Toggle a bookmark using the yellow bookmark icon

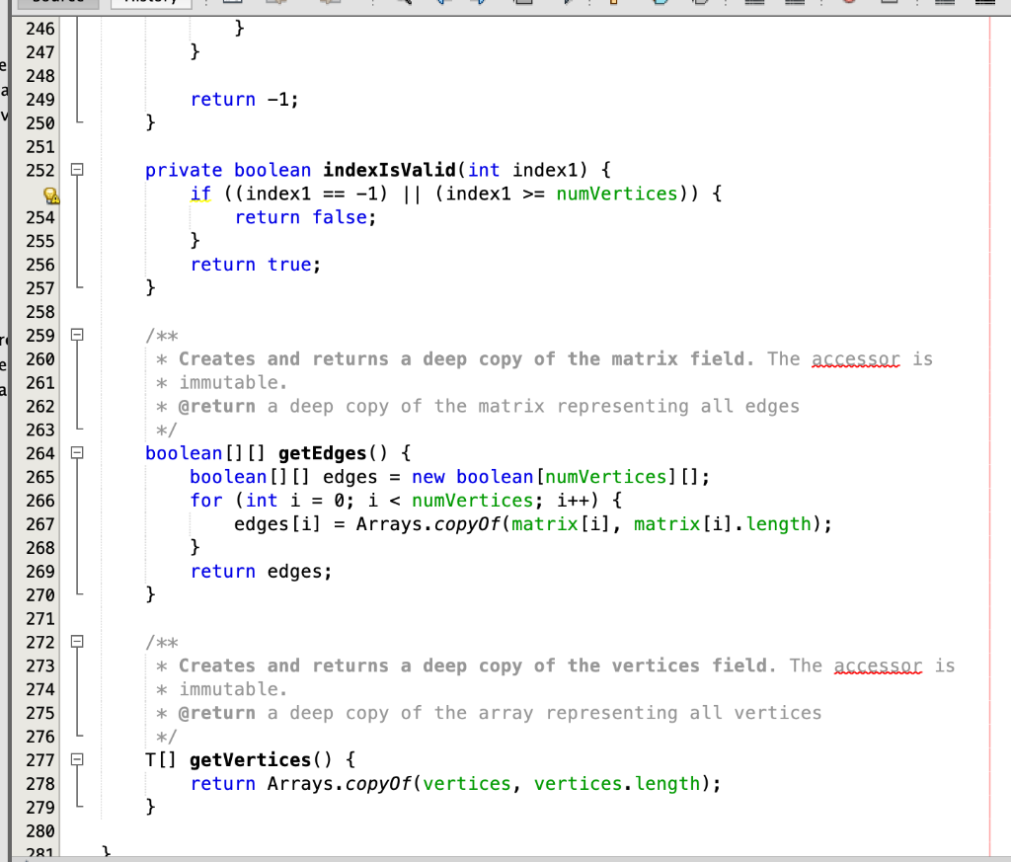(x=610, y=4)
